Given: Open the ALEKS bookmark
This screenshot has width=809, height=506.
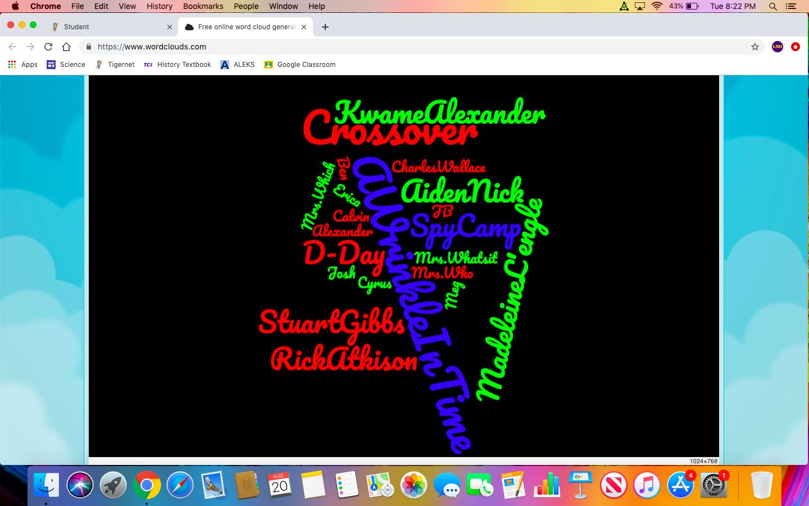Looking at the screenshot, I should (x=238, y=65).
